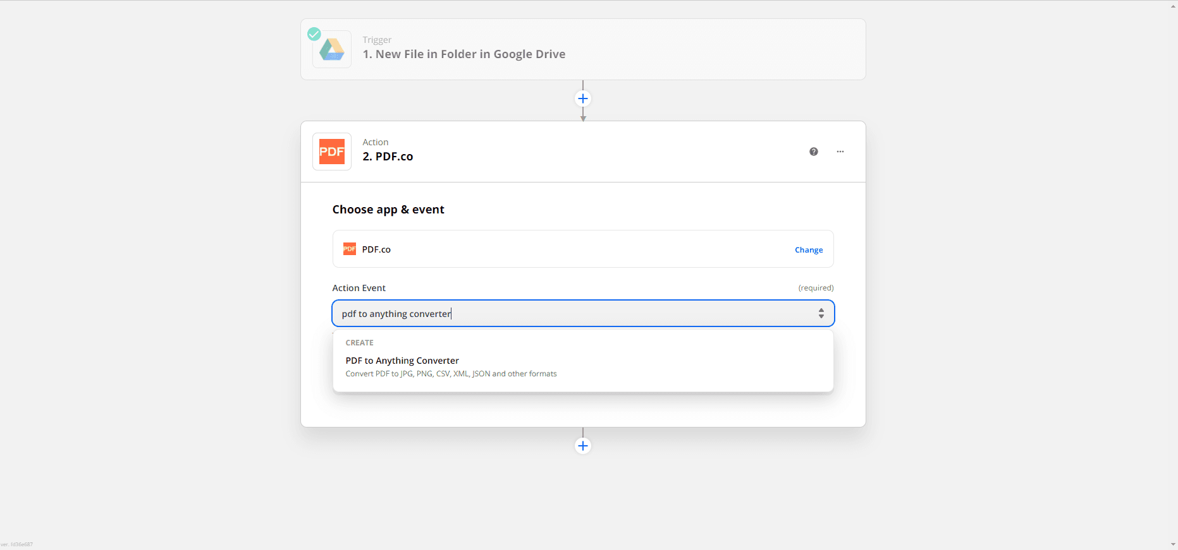Open help via the question mark icon
This screenshot has width=1178, height=550.
(813, 152)
